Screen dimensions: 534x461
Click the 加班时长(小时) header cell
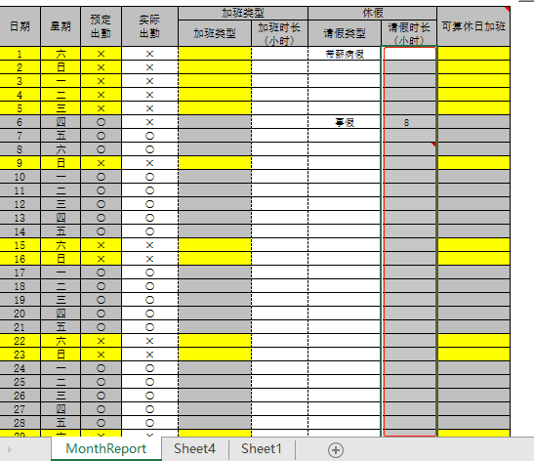coord(279,33)
